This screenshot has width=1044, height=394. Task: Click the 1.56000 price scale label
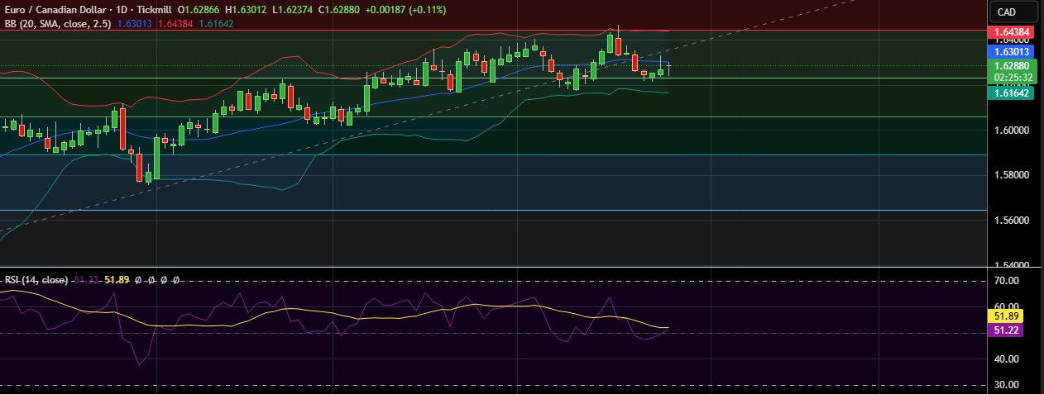(x=1012, y=221)
